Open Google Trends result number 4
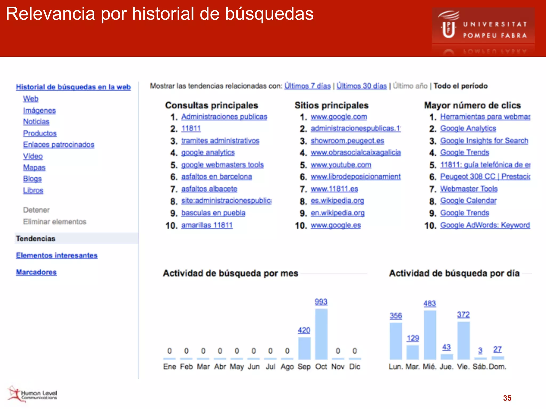 tap(465, 153)
